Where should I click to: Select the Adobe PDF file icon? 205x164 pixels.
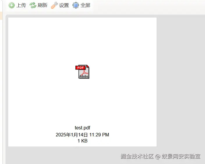[x=82, y=72]
